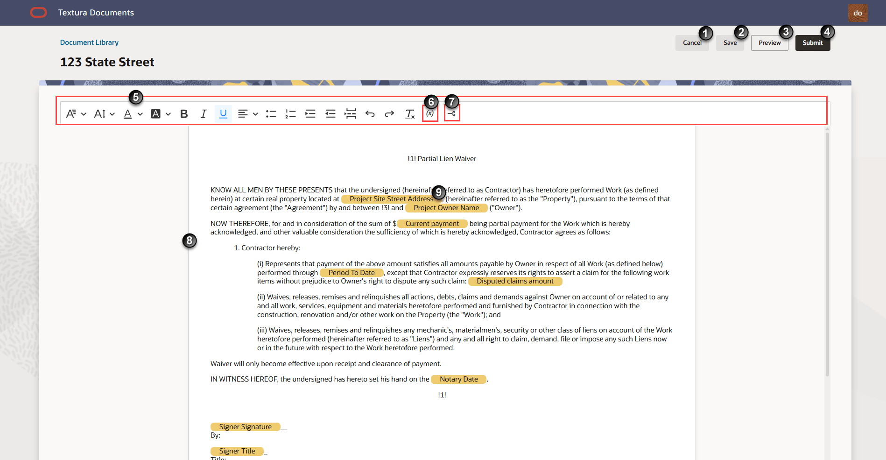Insert a variable using the (x) icon

coord(430,113)
